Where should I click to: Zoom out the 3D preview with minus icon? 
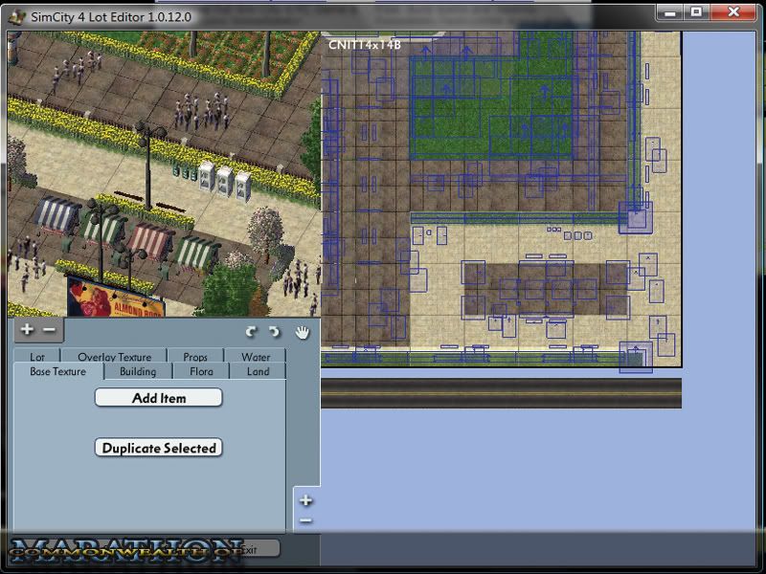click(50, 329)
